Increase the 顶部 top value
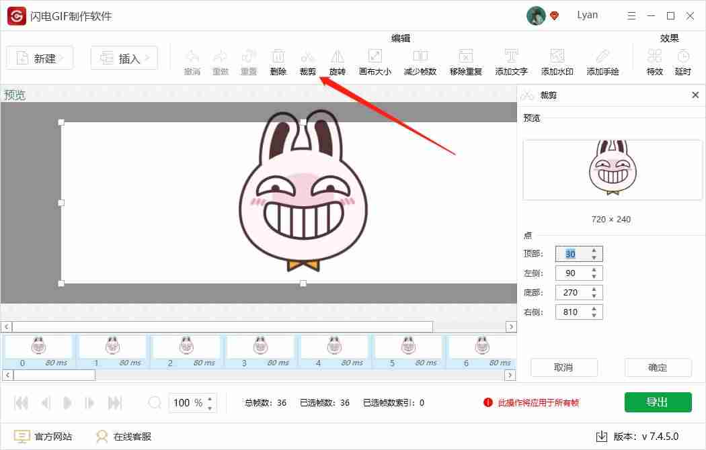Screen dimensions: 706x450 (594, 250)
